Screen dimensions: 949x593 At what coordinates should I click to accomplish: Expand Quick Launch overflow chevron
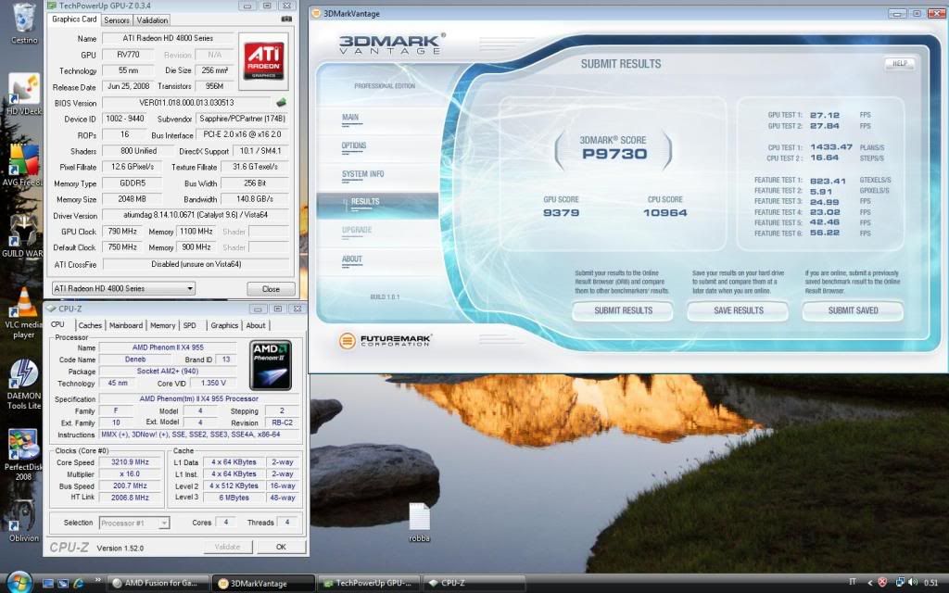pyautogui.click(x=97, y=580)
